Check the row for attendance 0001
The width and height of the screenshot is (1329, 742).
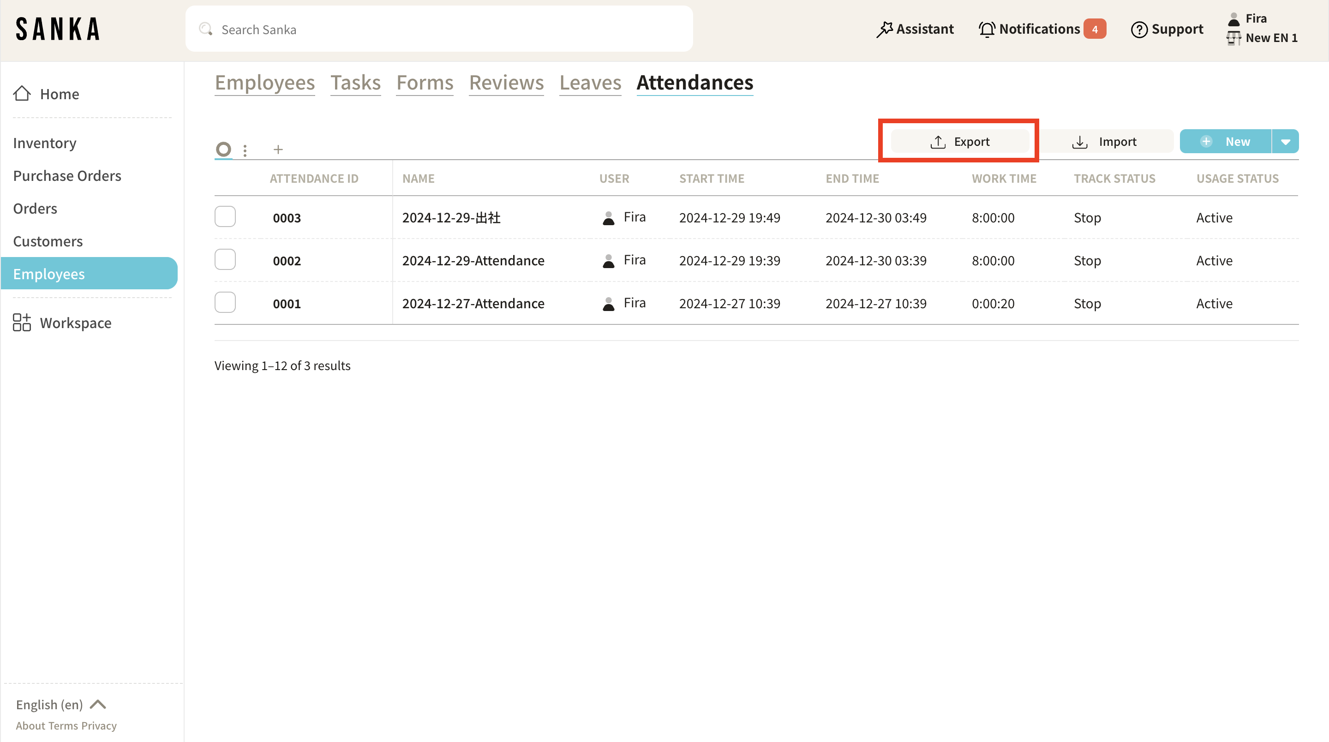click(x=225, y=302)
